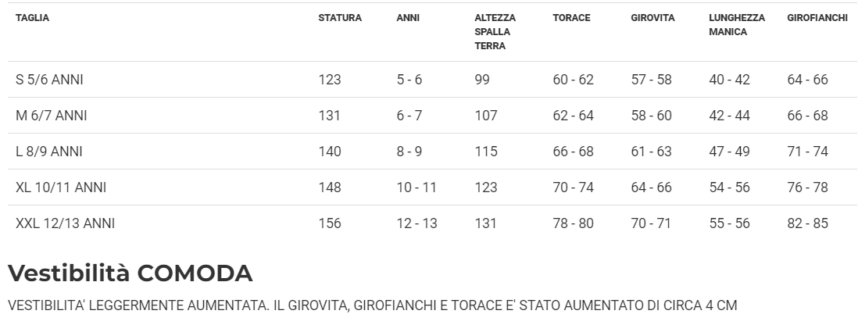The image size is (858, 332).
Task: Select the L 8/9 ANNI size row label
Action: pos(49,152)
